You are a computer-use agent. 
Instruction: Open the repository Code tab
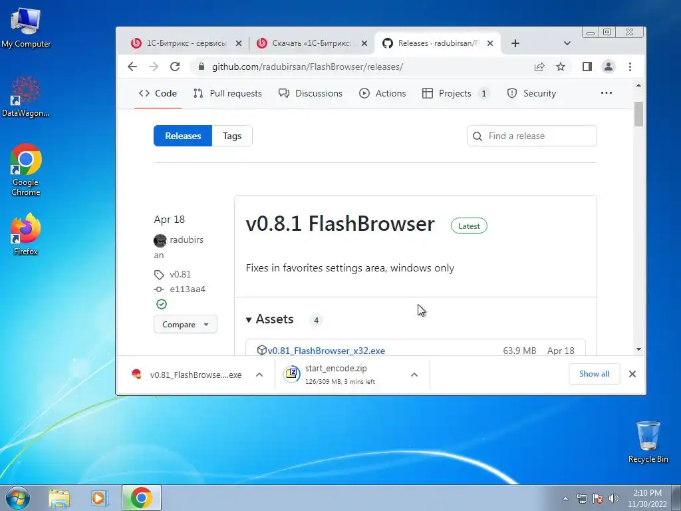coord(158,93)
